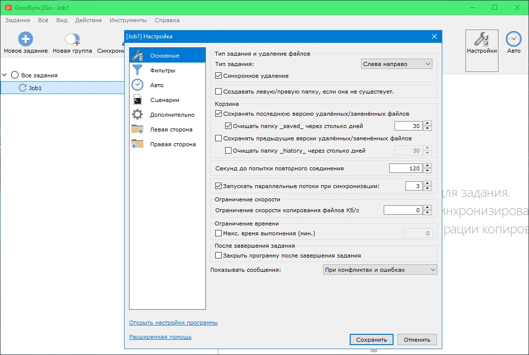529x355 pixels.
Task: Click the GoodSync2Go app icon in title bar
Action: pos(8,7)
